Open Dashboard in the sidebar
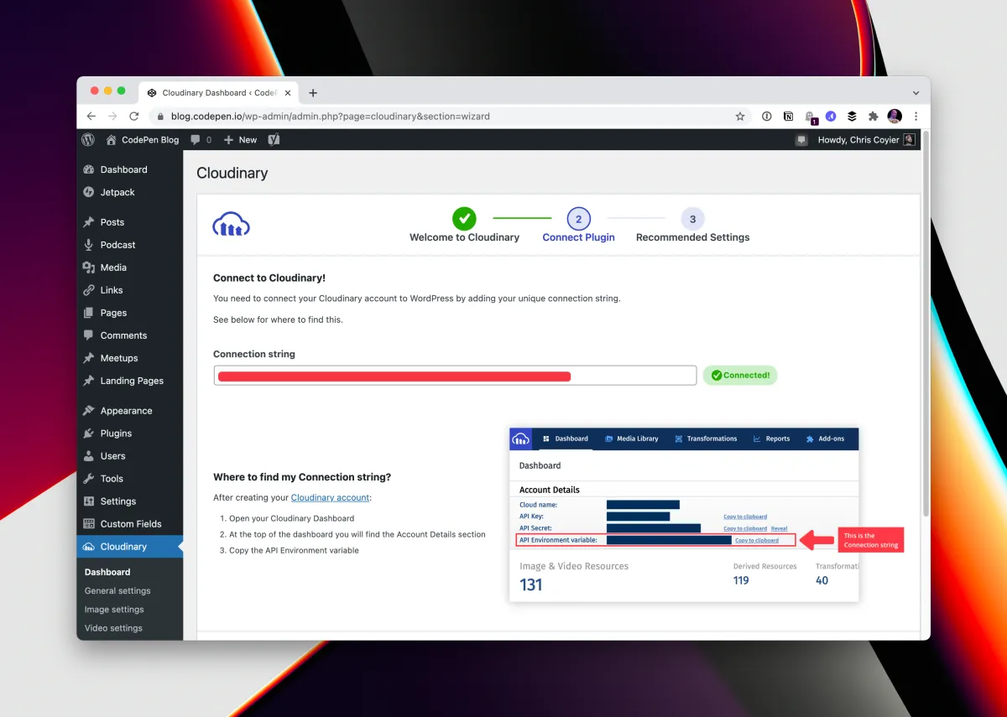Screen dimensions: 1007x717 point(123,169)
